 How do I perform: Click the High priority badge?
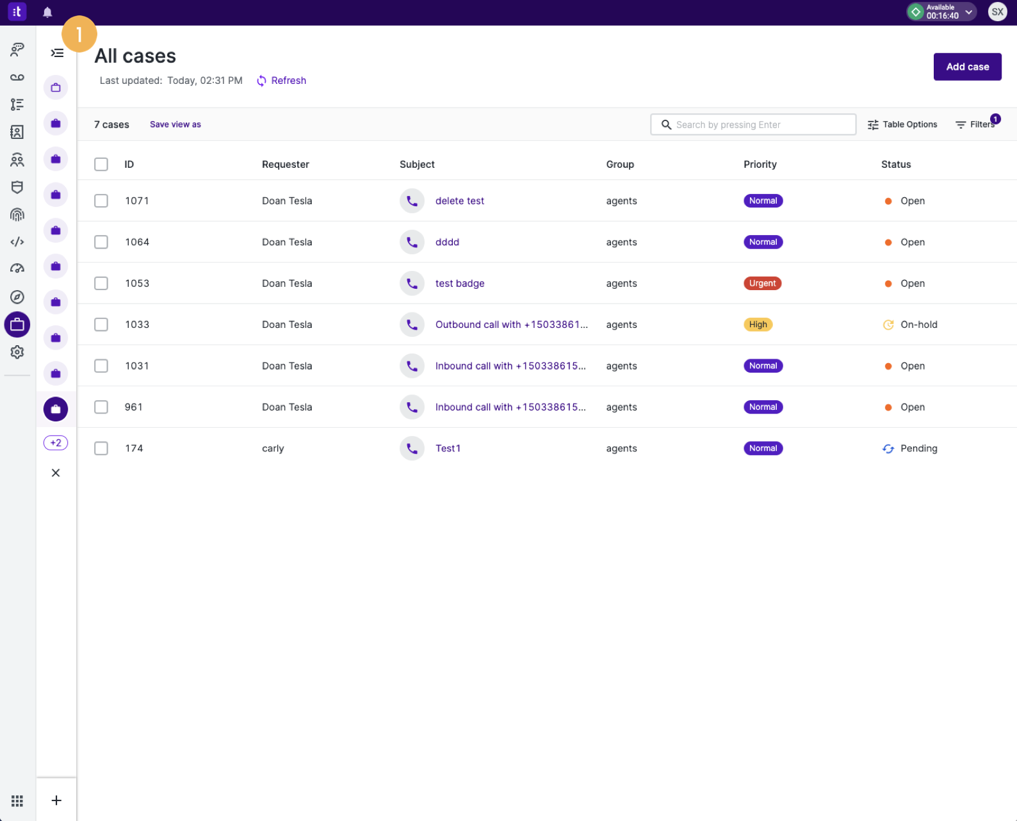[758, 325]
